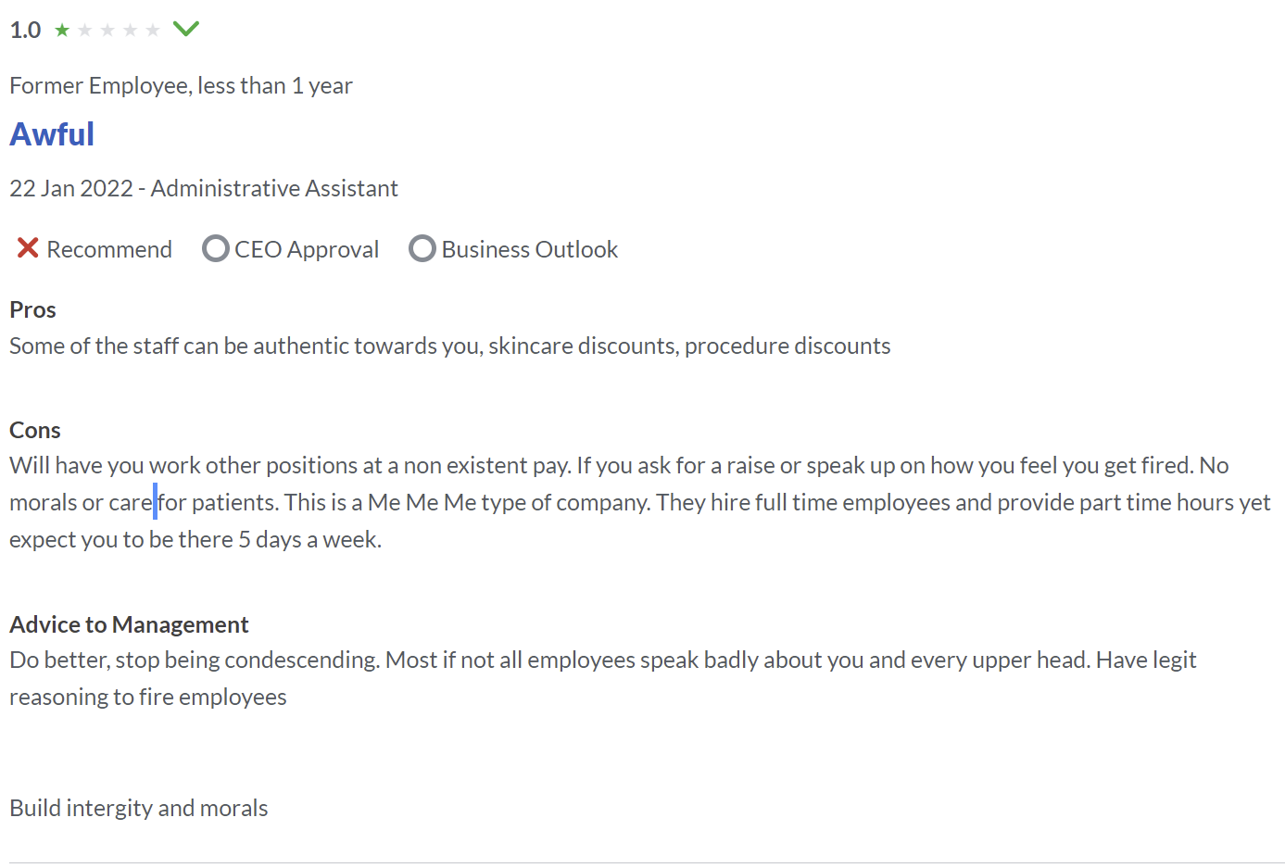Click the 1.0 rating number
This screenshot has height=868, width=1285.
[x=25, y=31]
